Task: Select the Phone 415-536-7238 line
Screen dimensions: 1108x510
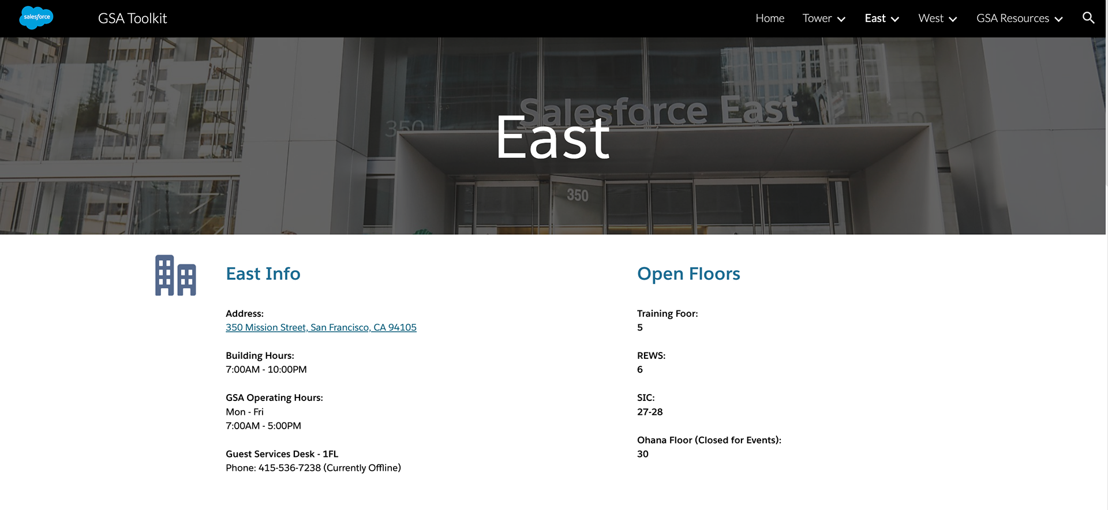Action: pyautogui.click(x=313, y=468)
